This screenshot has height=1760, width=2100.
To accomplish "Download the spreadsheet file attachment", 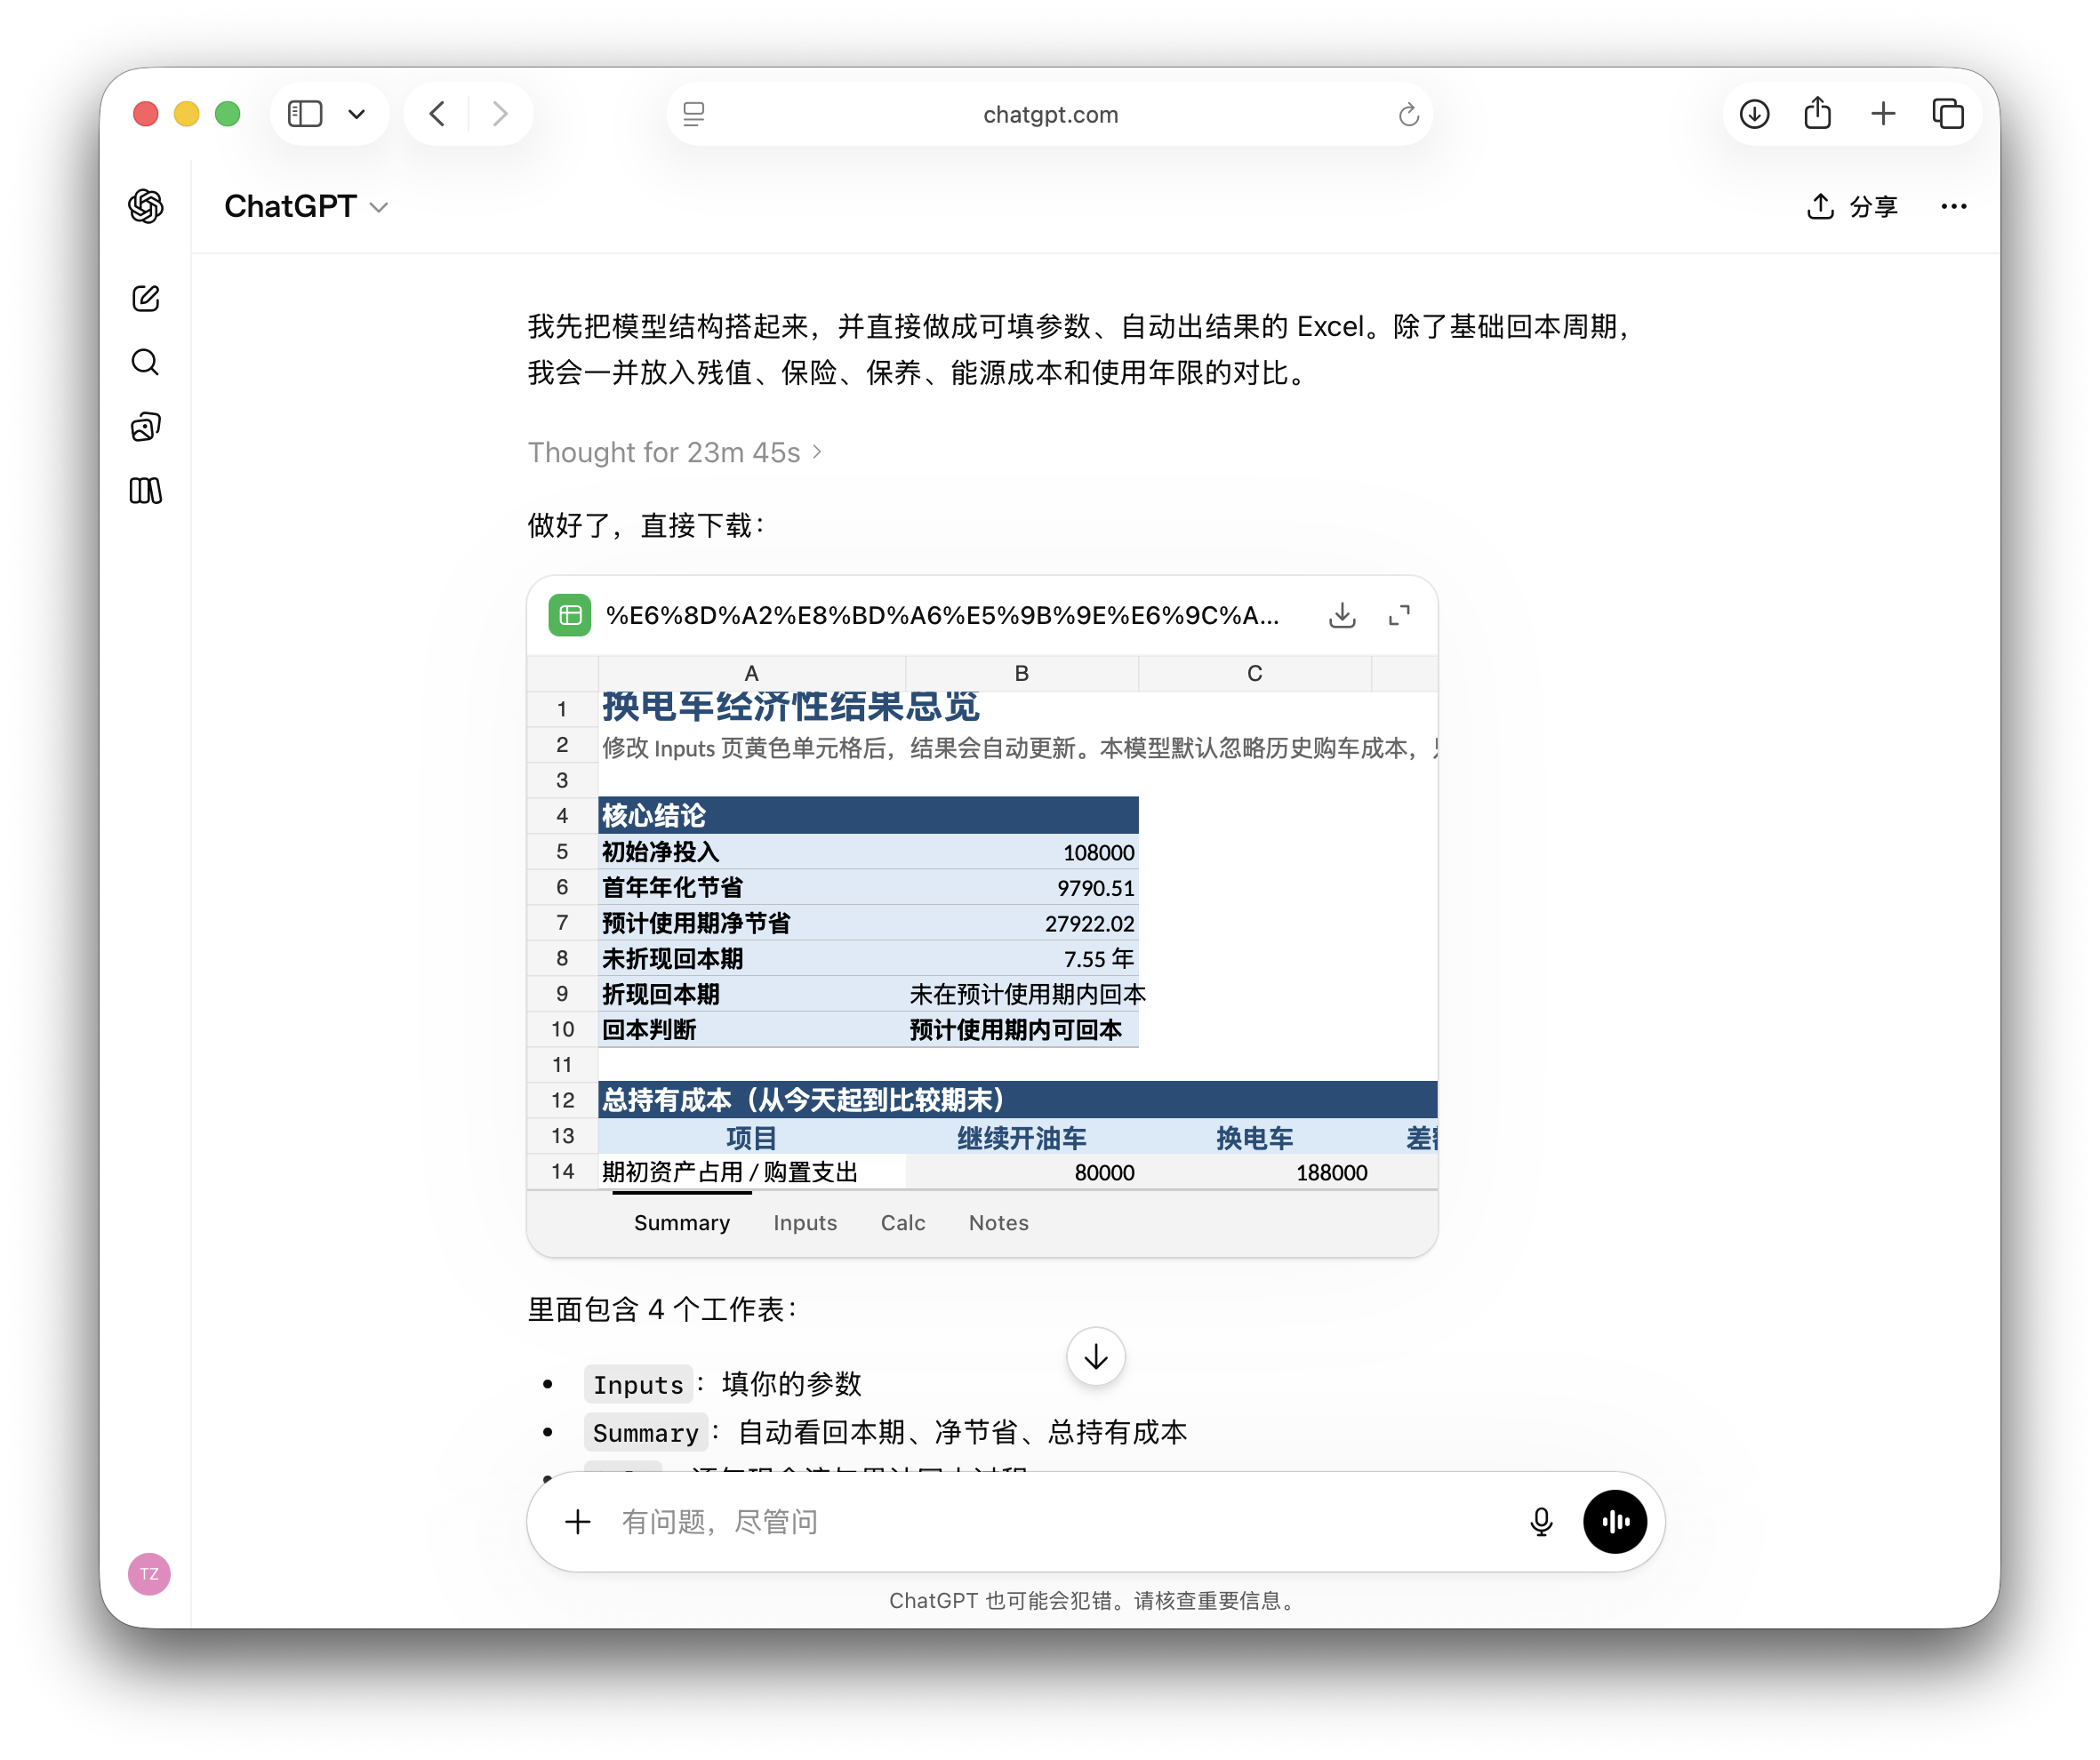I will click(1342, 615).
